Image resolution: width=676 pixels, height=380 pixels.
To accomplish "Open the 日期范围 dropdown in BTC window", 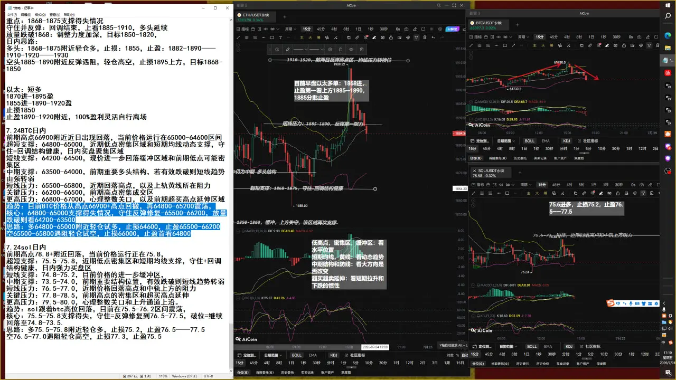I will click(506, 141).
